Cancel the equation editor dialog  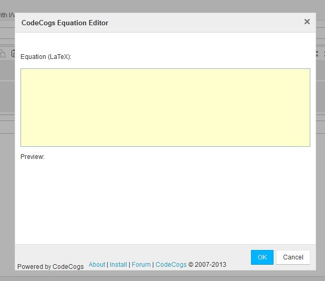tap(293, 257)
